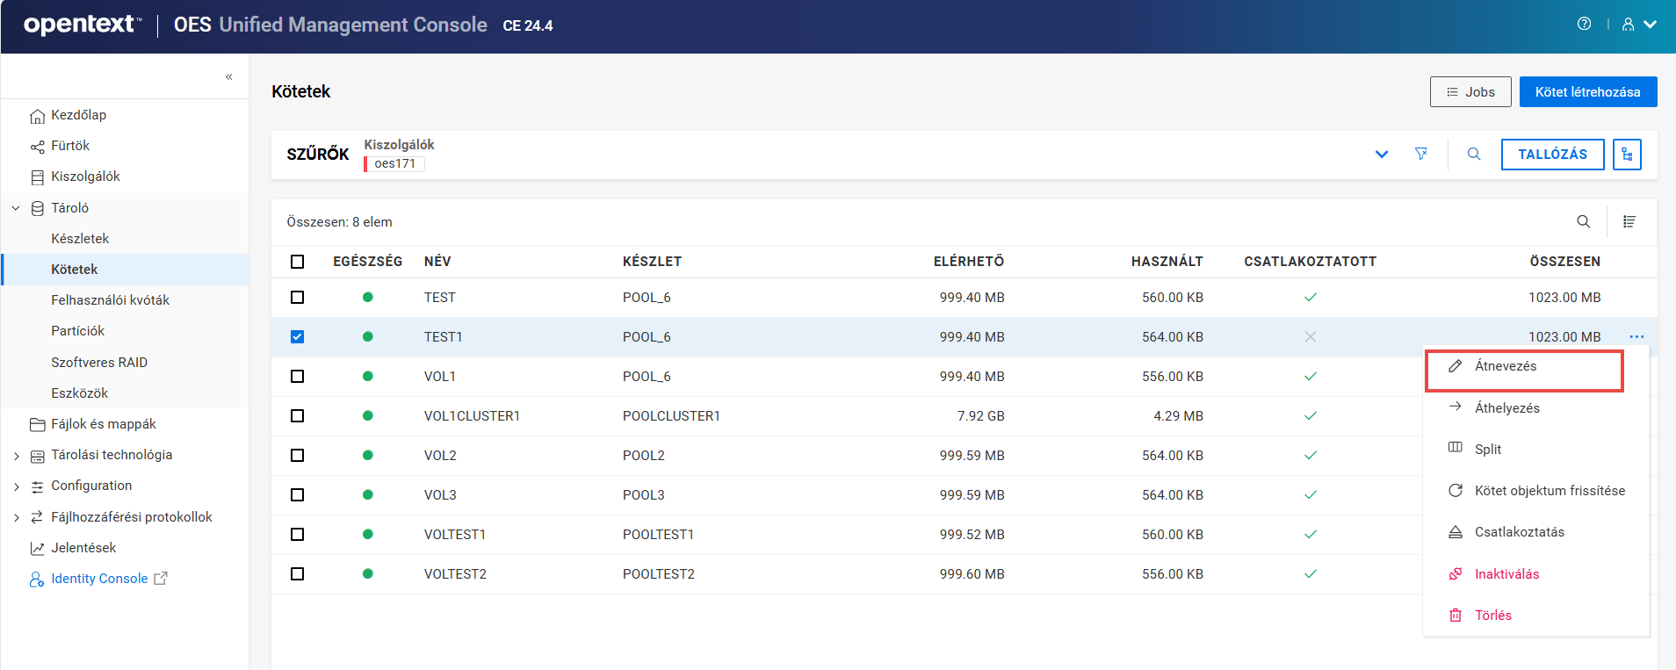The width and height of the screenshot is (1676, 670).
Task: Toggle the select-all header checkbox
Action: (x=298, y=262)
